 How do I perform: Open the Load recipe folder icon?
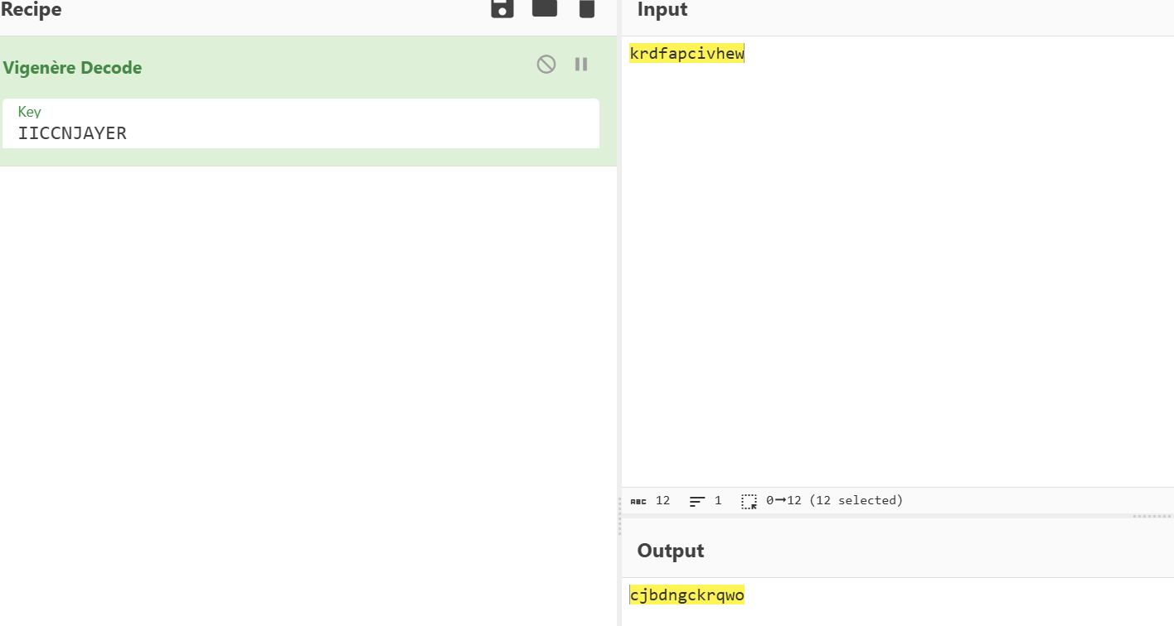point(544,8)
